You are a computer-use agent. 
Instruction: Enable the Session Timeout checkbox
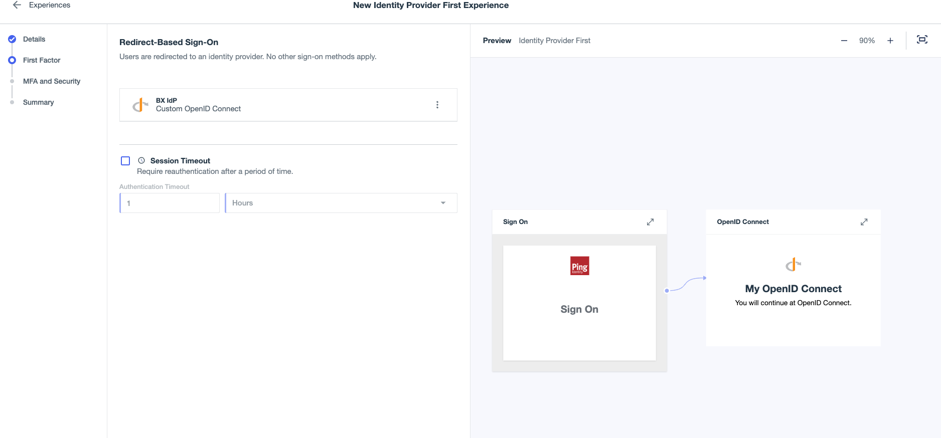tap(125, 161)
